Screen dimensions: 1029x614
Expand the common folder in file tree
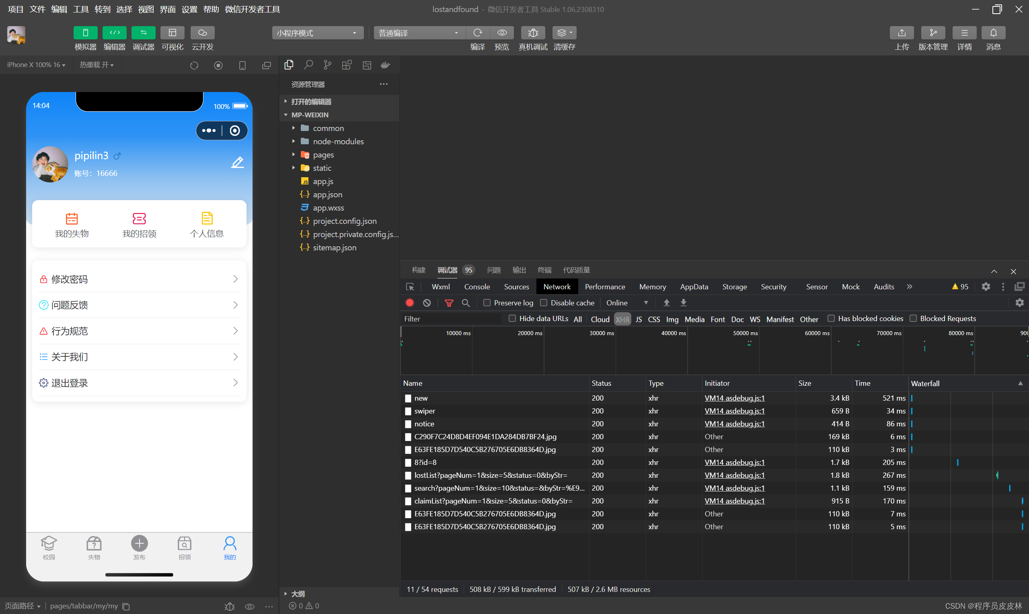click(x=293, y=128)
